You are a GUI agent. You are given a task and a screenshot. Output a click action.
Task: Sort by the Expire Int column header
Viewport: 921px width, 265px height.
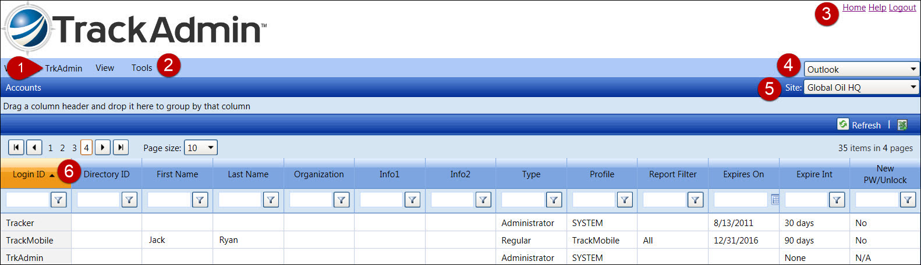[x=814, y=174]
